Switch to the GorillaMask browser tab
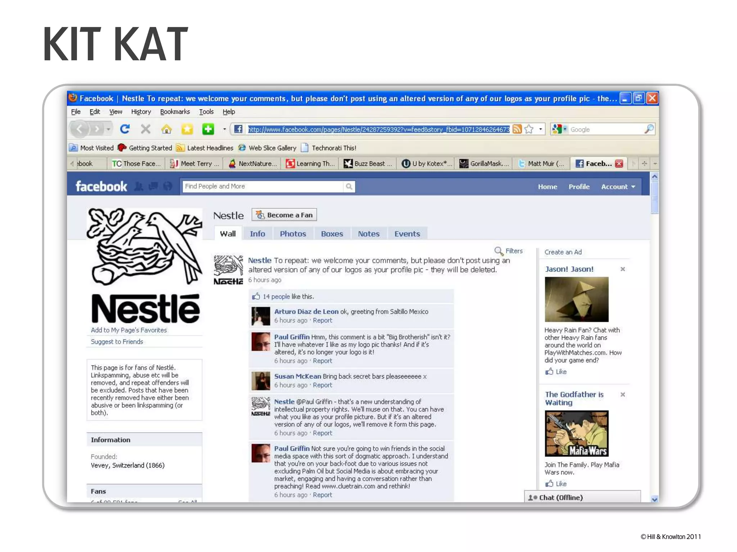This screenshot has width=737, height=552. tap(484, 164)
